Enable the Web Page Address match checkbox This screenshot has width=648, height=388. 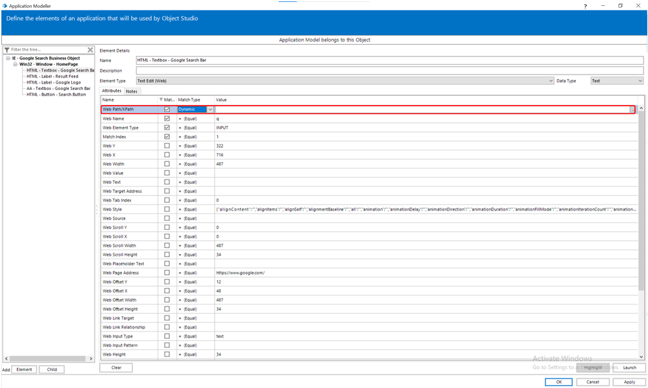click(167, 273)
